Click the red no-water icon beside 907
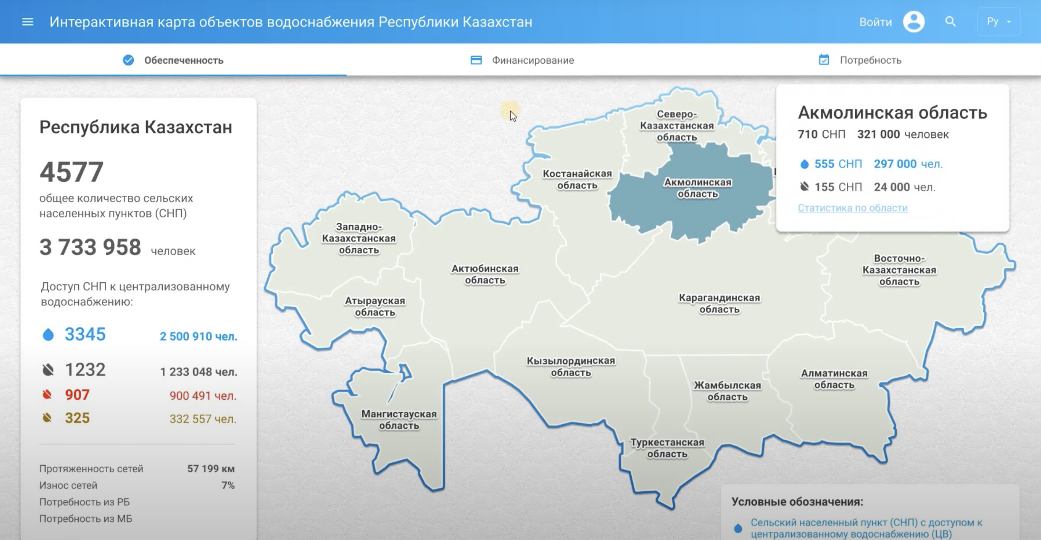Image resolution: width=1041 pixels, height=540 pixels. 47,395
